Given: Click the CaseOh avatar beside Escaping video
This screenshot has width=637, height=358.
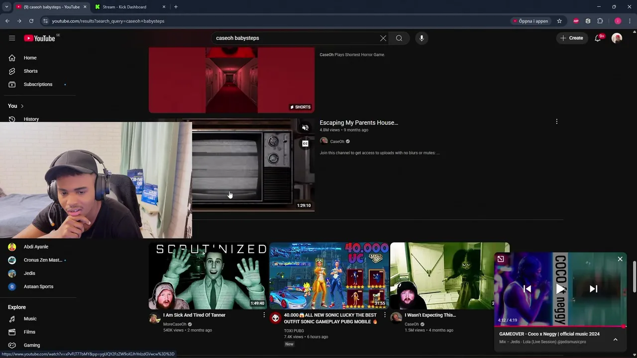Looking at the screenshot, I should pyautogui.click(x=323, y=141).
